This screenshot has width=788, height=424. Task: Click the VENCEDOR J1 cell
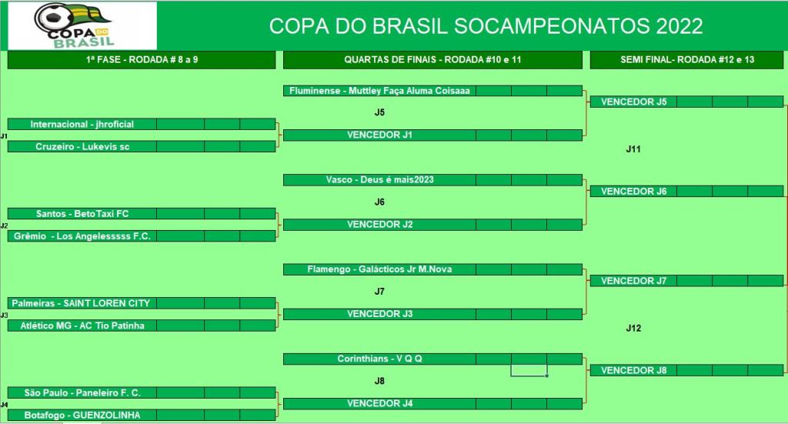pos(379,135)
